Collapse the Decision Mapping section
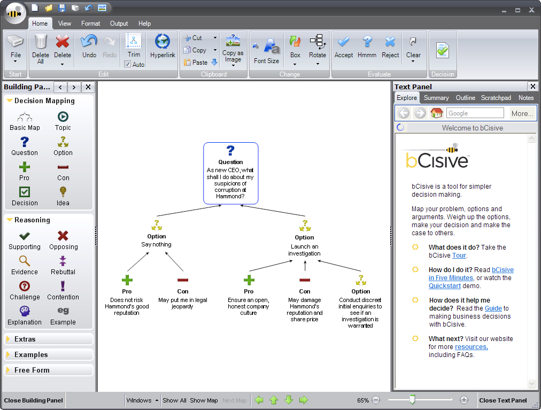 (10, 101)
